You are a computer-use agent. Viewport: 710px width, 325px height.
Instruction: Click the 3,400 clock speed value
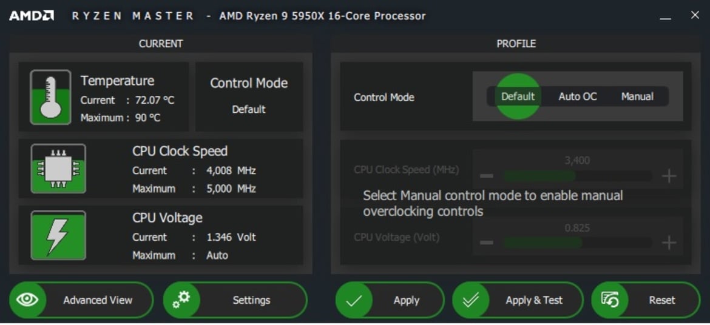(577, 161)
